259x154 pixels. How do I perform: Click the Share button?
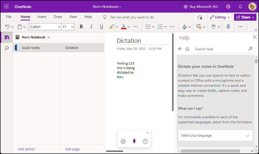(245, 17)
